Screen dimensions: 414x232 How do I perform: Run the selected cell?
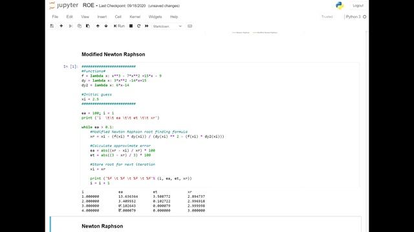coord(119,26)
